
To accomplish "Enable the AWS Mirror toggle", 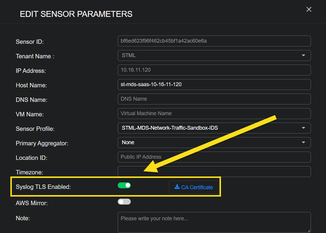I will point(124,202).
